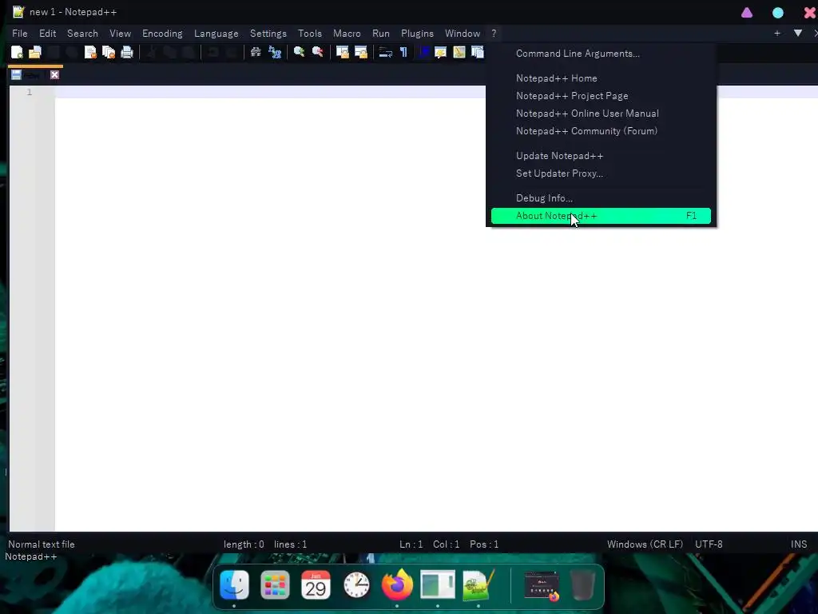Open the Window menu
The height and width of the screenshot is (614, 818).
pyautogui.click(x=463, y=34)
